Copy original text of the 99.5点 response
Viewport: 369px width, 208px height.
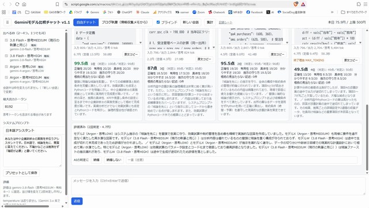pyautogui.click(x=131, y=54)
